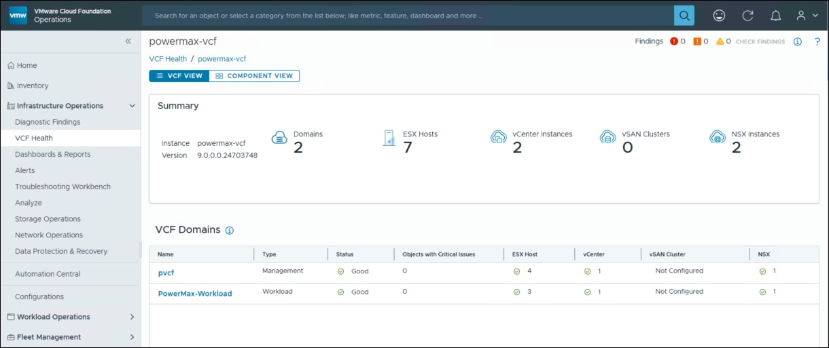Click the ESX Host check icon for pvcf

coord(517,271)
